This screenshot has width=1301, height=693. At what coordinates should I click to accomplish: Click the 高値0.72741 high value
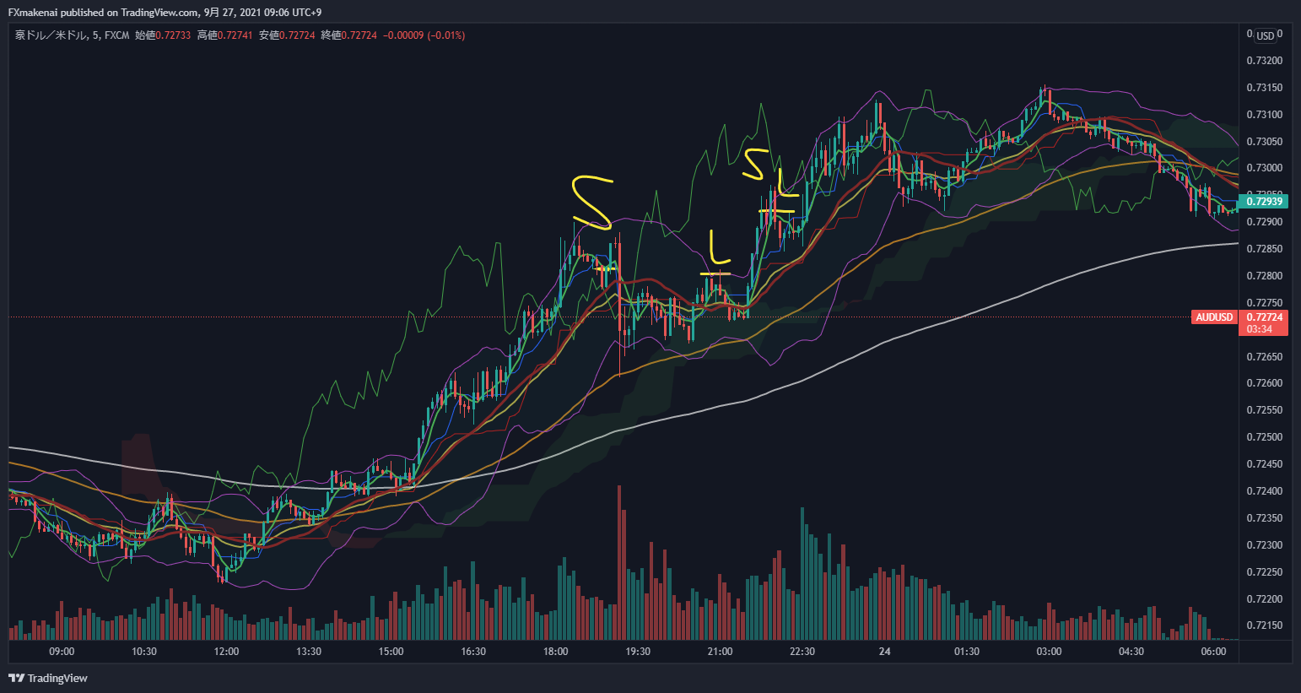click(x=224, y=35)
